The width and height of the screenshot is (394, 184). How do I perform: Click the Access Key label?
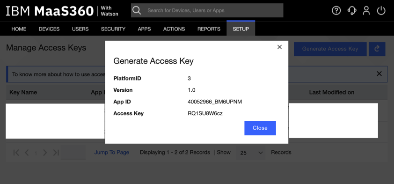[128, 113]
